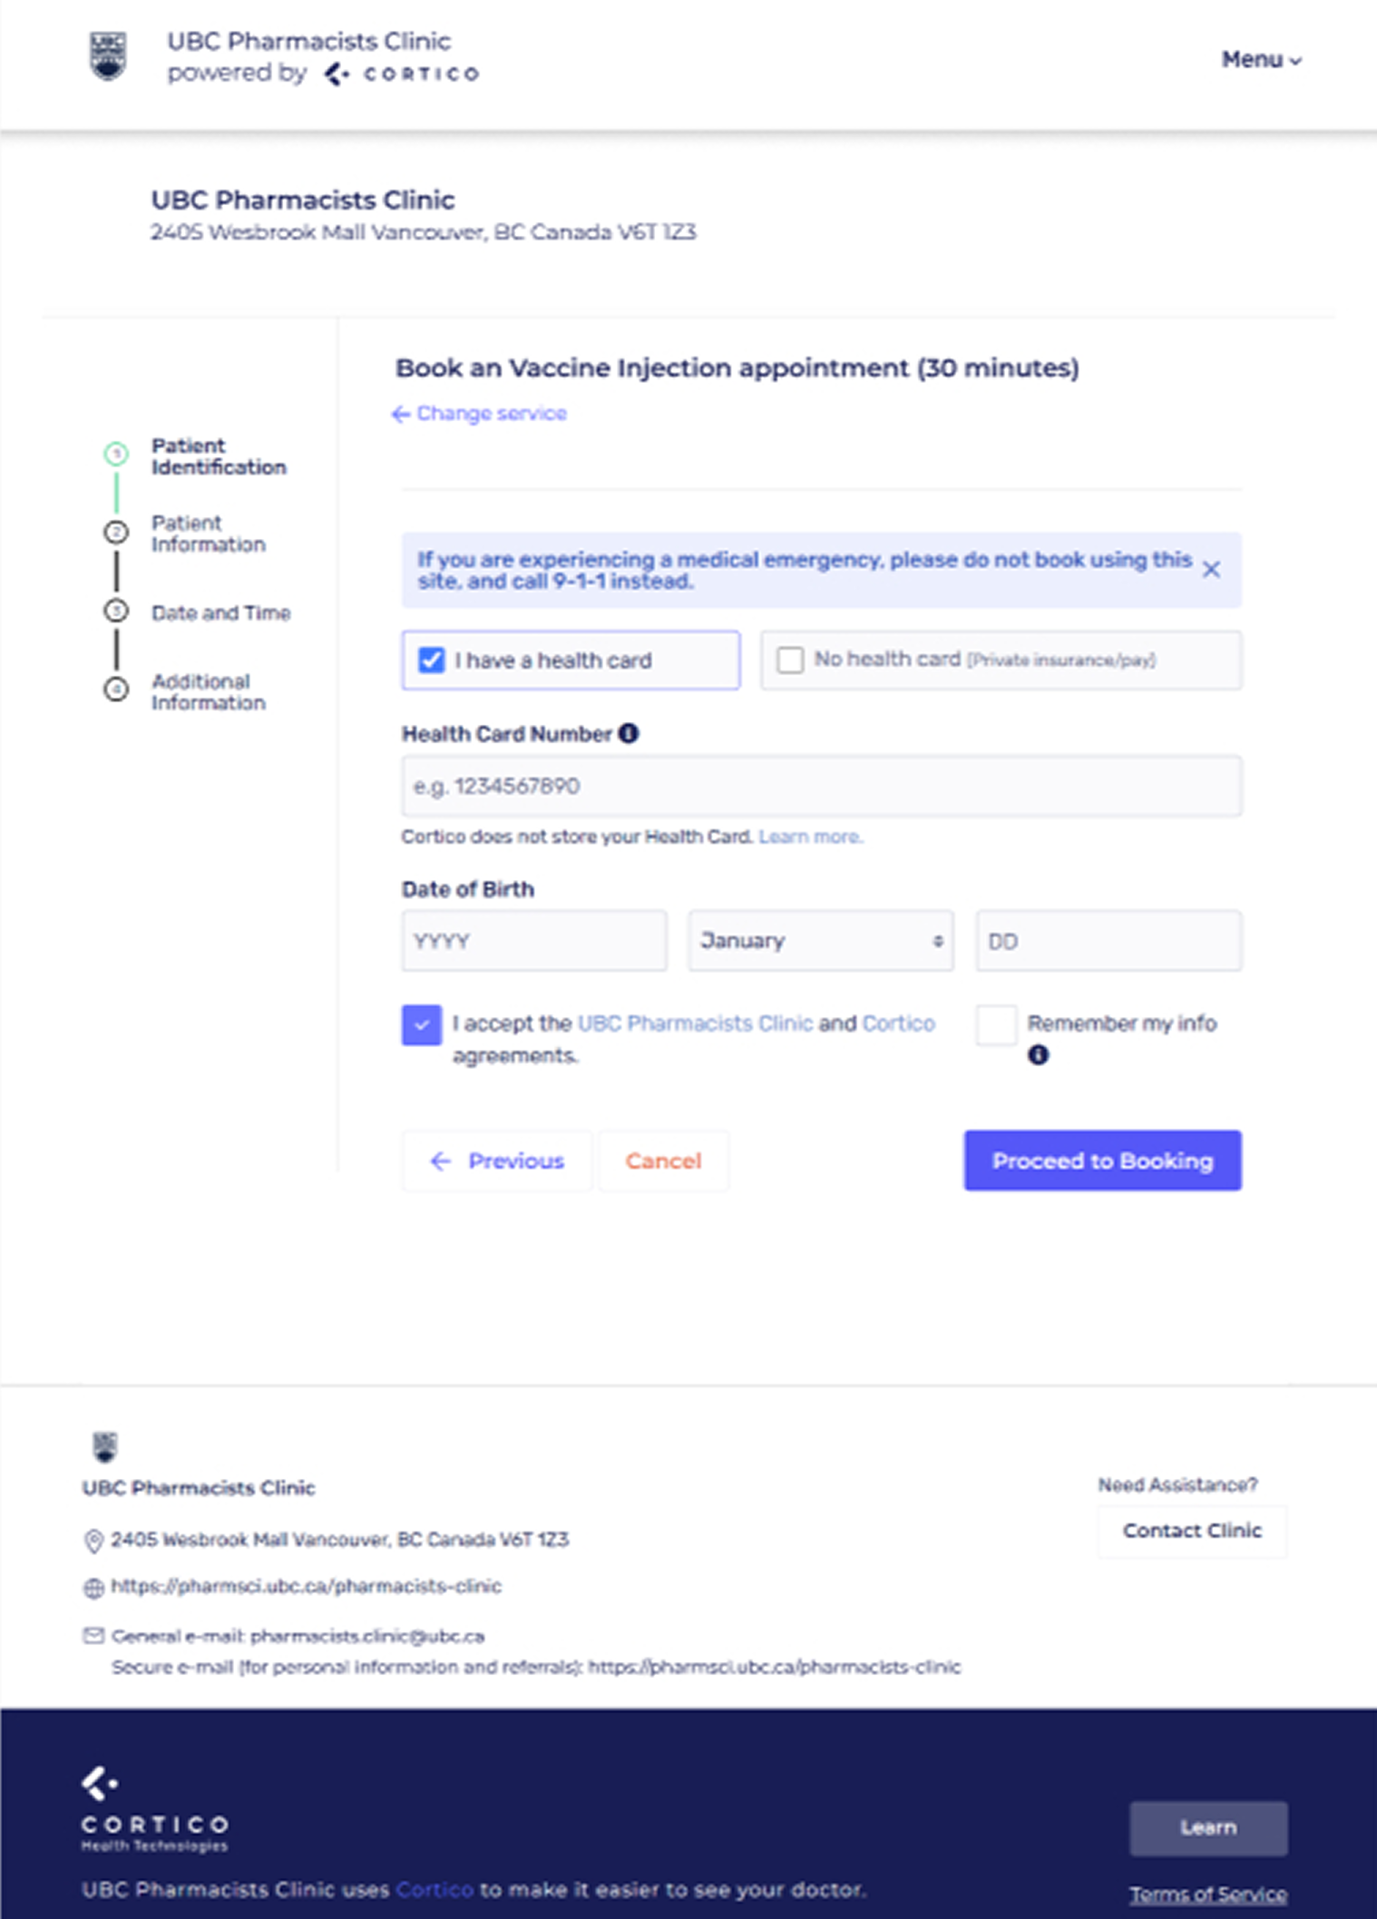This screenshot has height=1919, width=1377.
Task: Click the Cortico logo in header
Action: coord(403,74)
